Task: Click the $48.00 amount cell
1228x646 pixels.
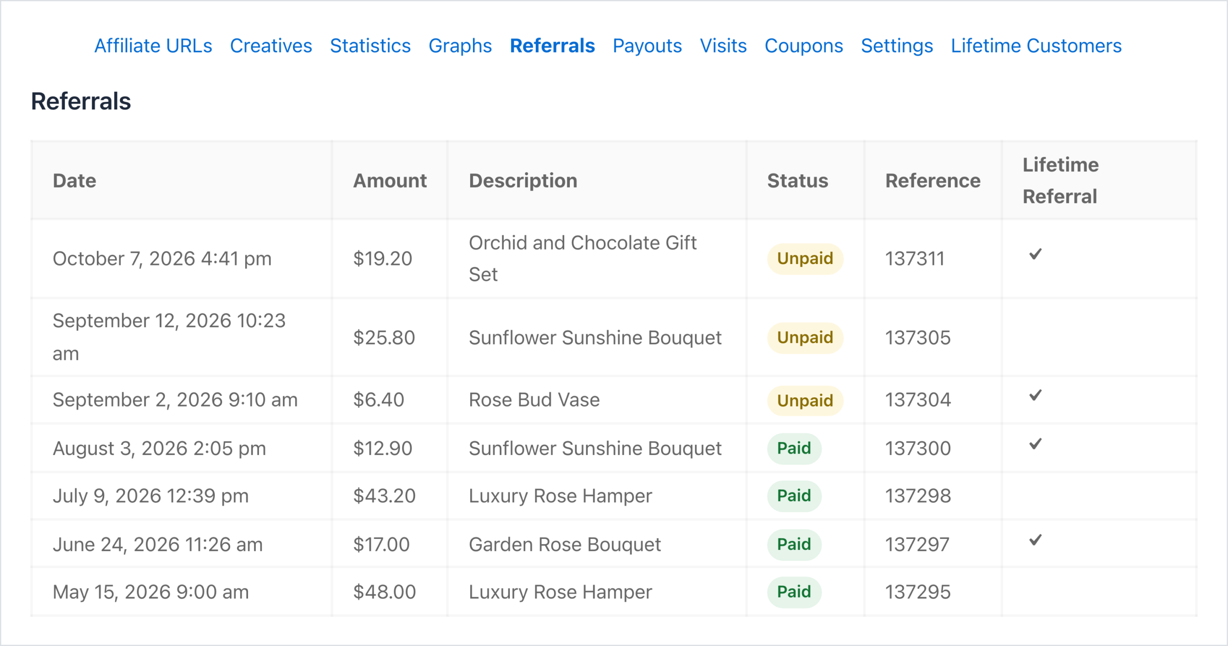Action: pyautogui.click(x=384, y=592)
